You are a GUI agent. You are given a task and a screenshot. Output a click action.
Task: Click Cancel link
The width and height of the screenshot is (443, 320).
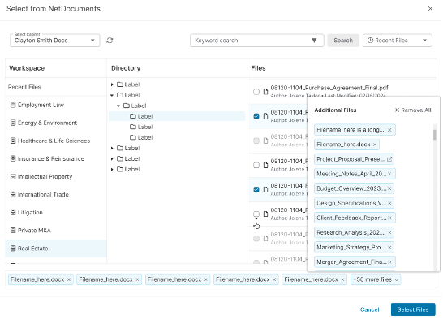(x=369, y=309)
